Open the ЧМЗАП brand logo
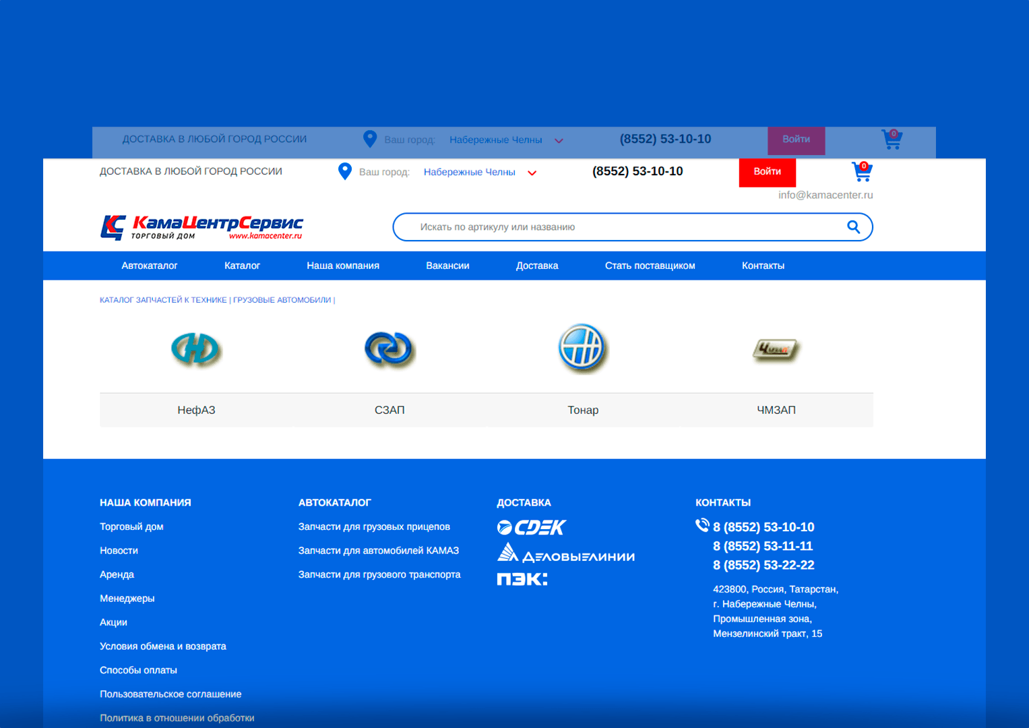This screenshot has height=728, width=1029. tap(776, 349)
